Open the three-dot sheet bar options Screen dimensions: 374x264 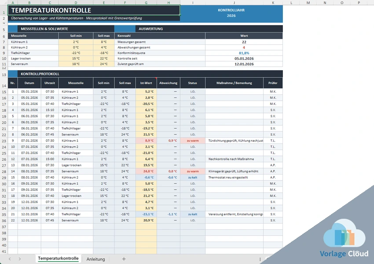pos(260,259)
